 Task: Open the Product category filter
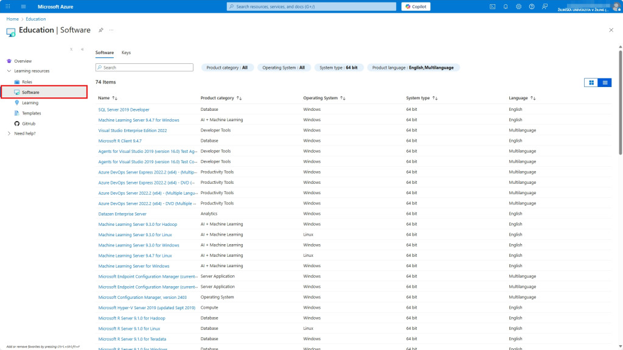227,68
